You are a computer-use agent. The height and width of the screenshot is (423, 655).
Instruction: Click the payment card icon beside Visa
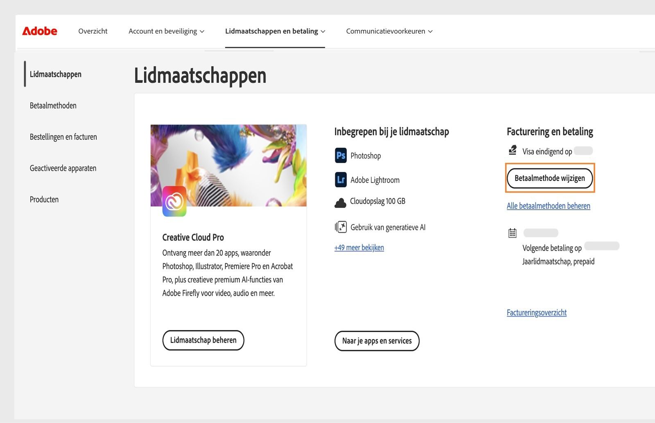(513, 150)
